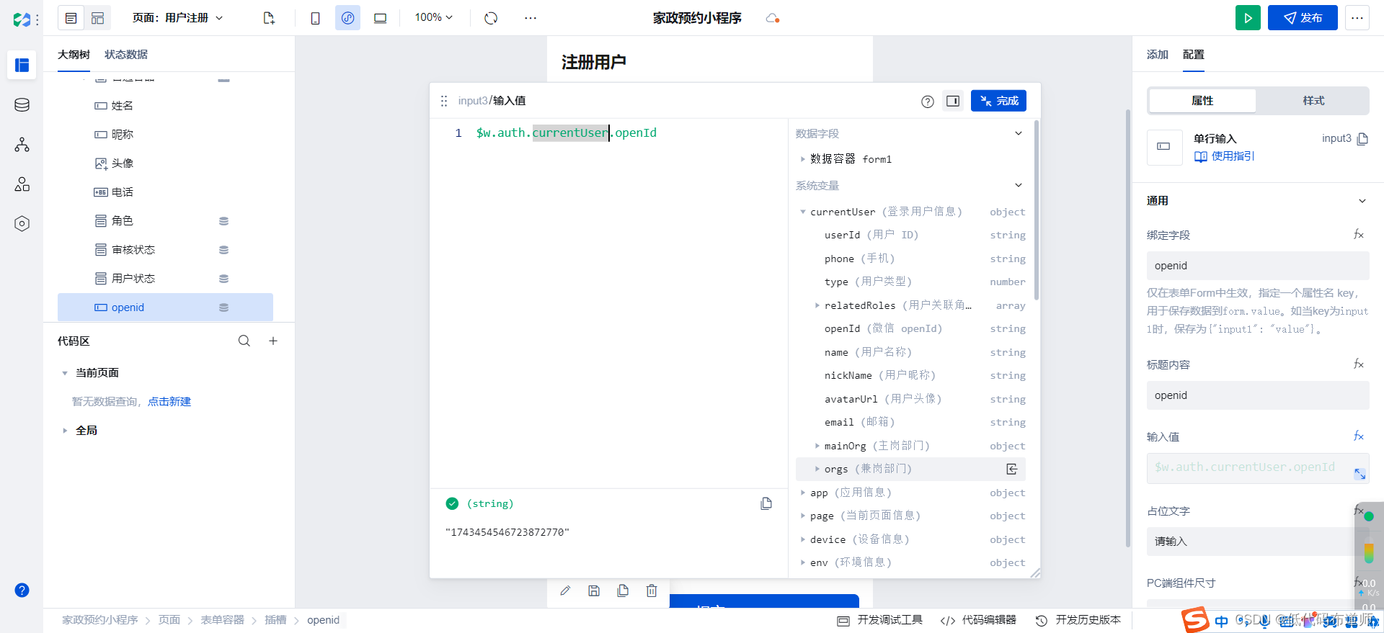
Task: Open the page layout sidebar icon
Action: pyautogui.click(x=22, y=66)
